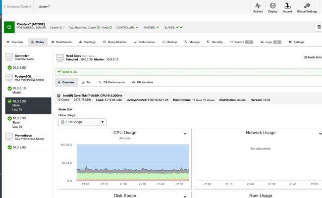
Task: Click green check icon beside 10.0.3.10
Action: (9, 89)
